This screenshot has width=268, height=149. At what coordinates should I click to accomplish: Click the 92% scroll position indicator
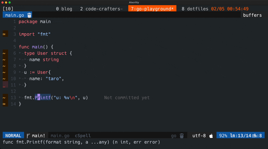223,136
